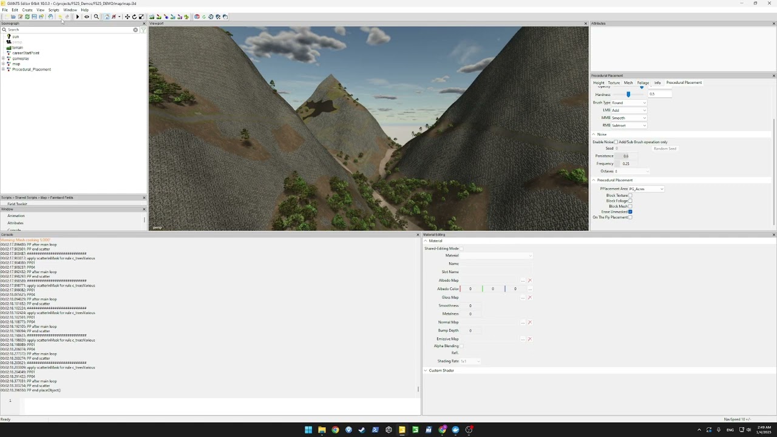The width and height of the screenshot is (777, 437).
Task: Open the File menu
Action: [4, 10]
